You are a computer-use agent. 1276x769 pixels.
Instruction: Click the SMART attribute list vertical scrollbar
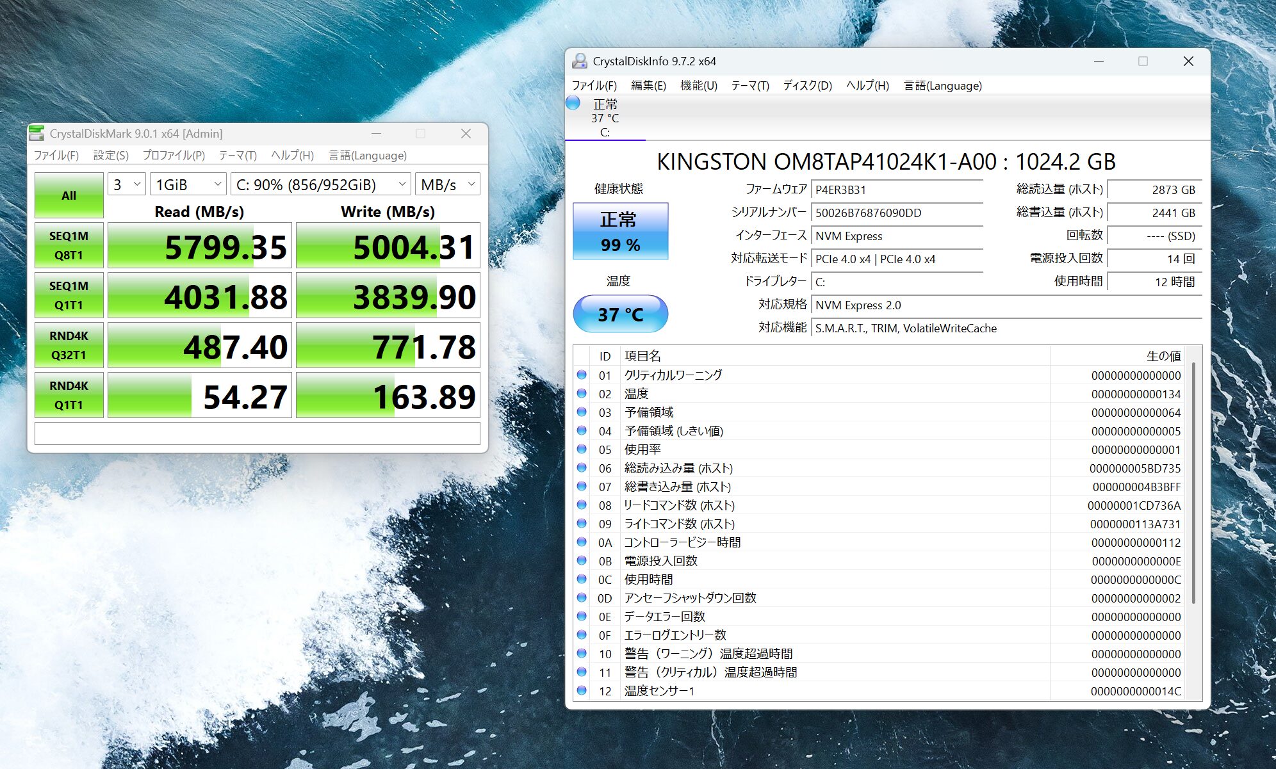[1193, 483]
